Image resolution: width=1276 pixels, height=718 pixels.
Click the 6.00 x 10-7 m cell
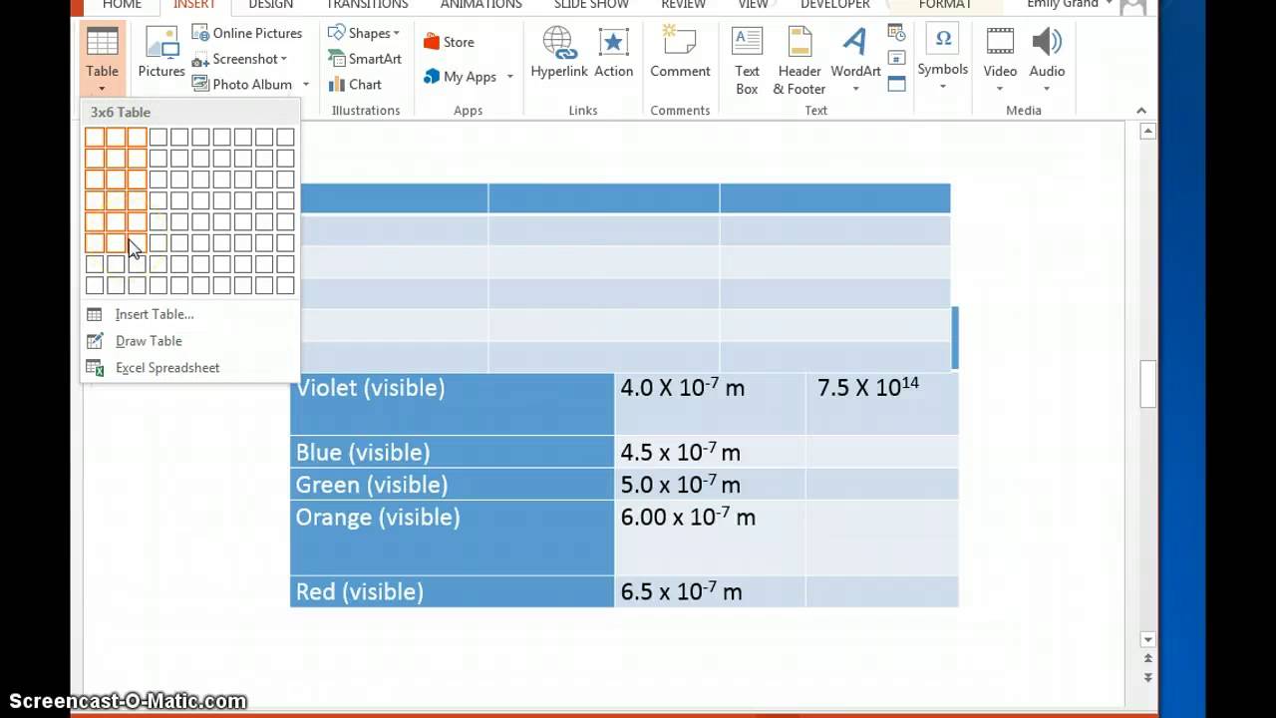tap(710, 538)
